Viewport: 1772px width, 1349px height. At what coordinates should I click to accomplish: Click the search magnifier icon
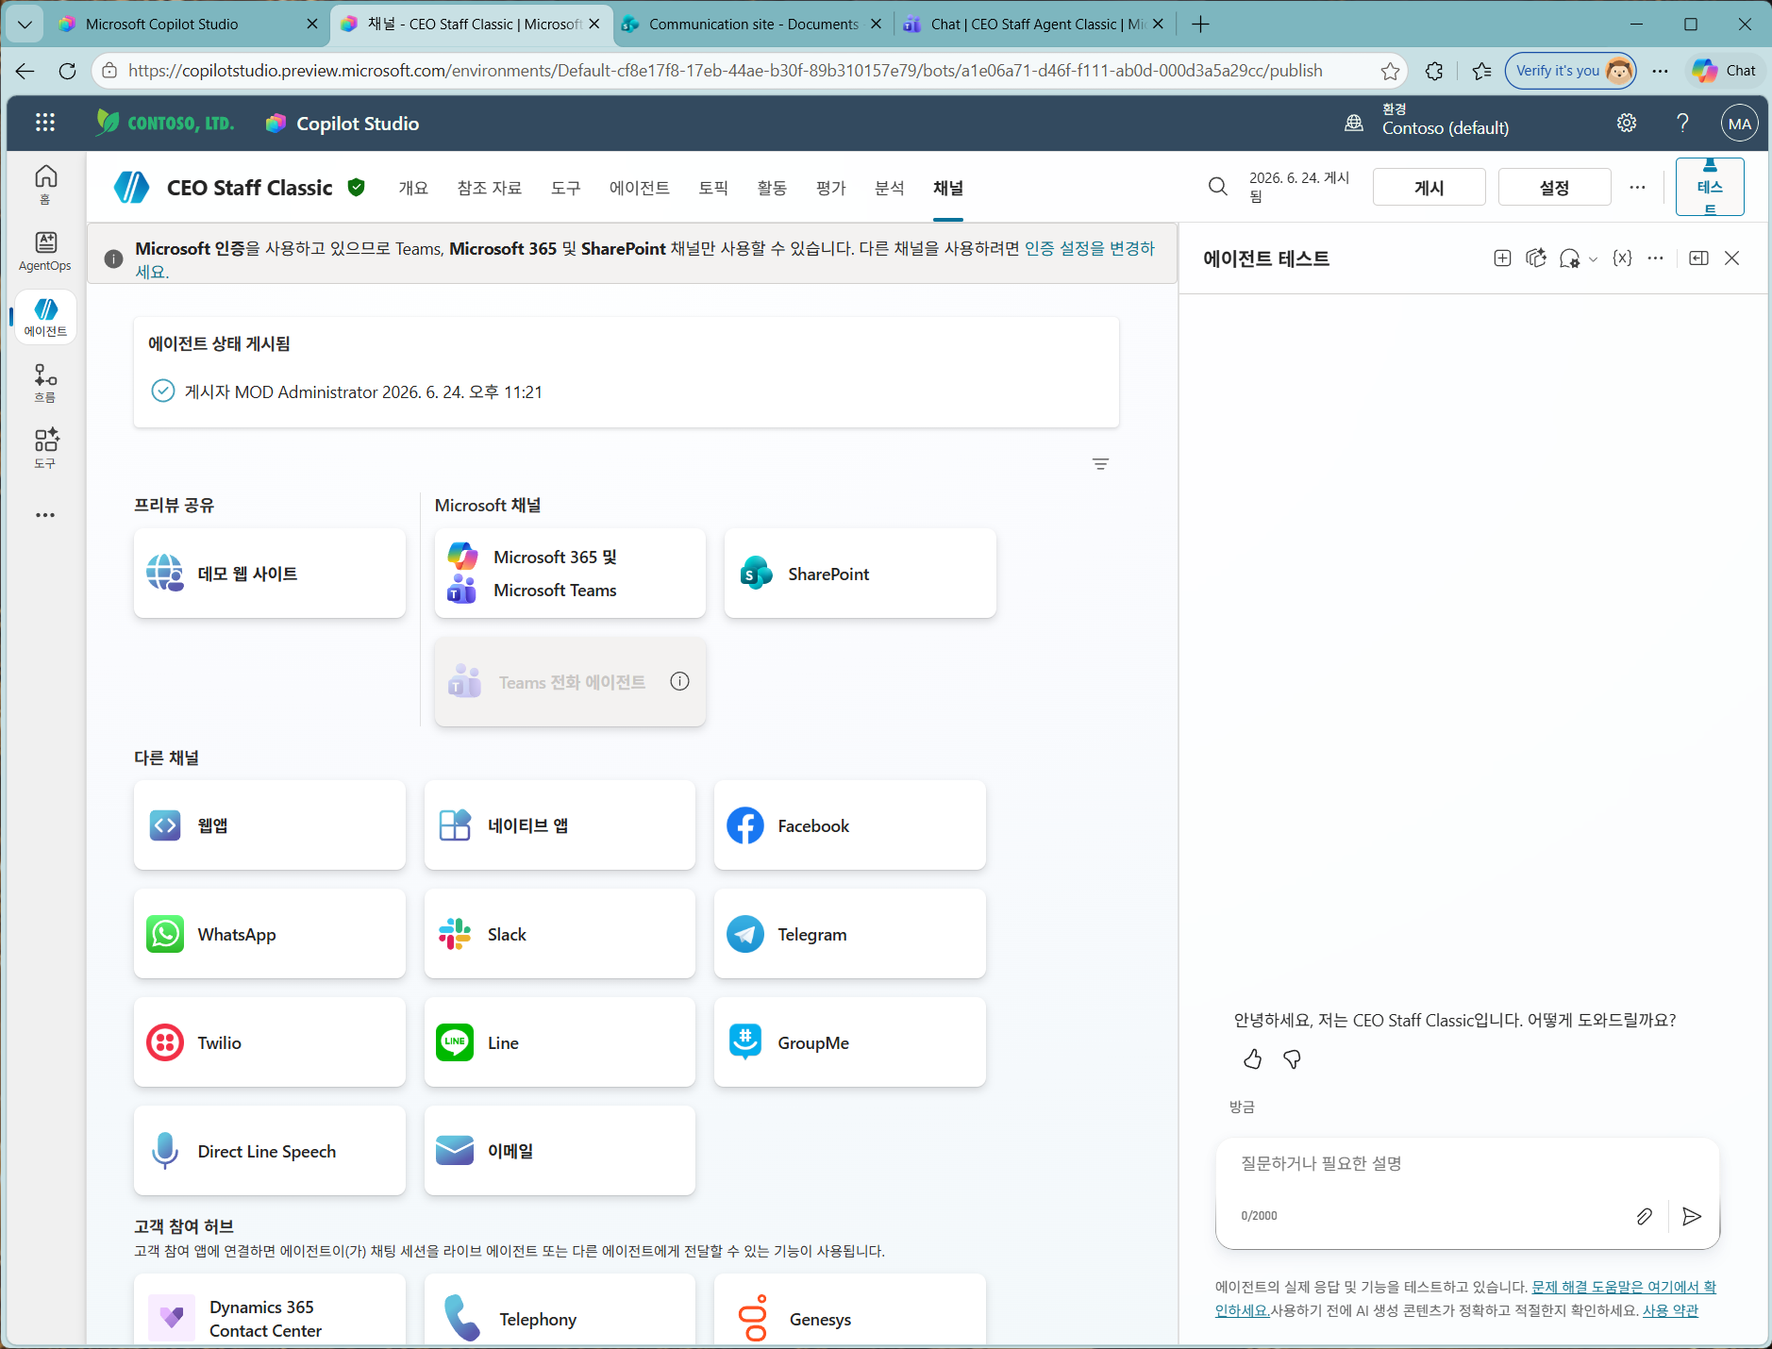pyautogui.click(x=1218, y=187)
